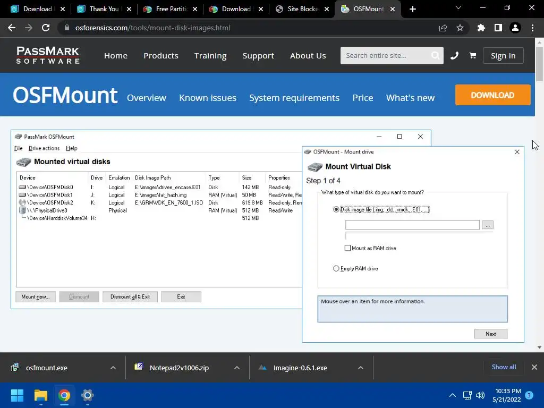Click the network tray icon

tap(467, 395)
